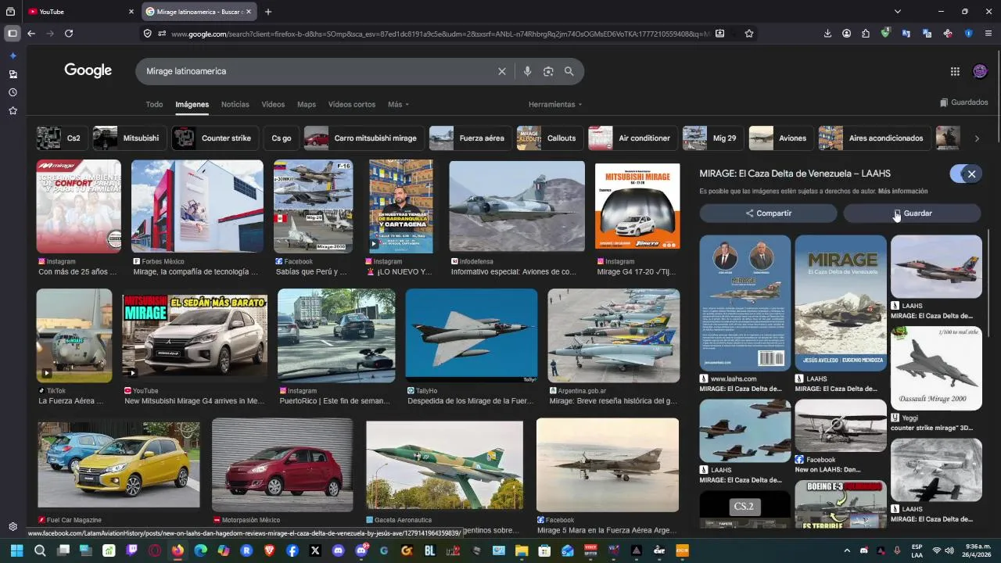Viewport: 1001px width, 563px height.
Task: Start voice search with the microphone icon
Action: pyautogui.click(x=527, y=71)
